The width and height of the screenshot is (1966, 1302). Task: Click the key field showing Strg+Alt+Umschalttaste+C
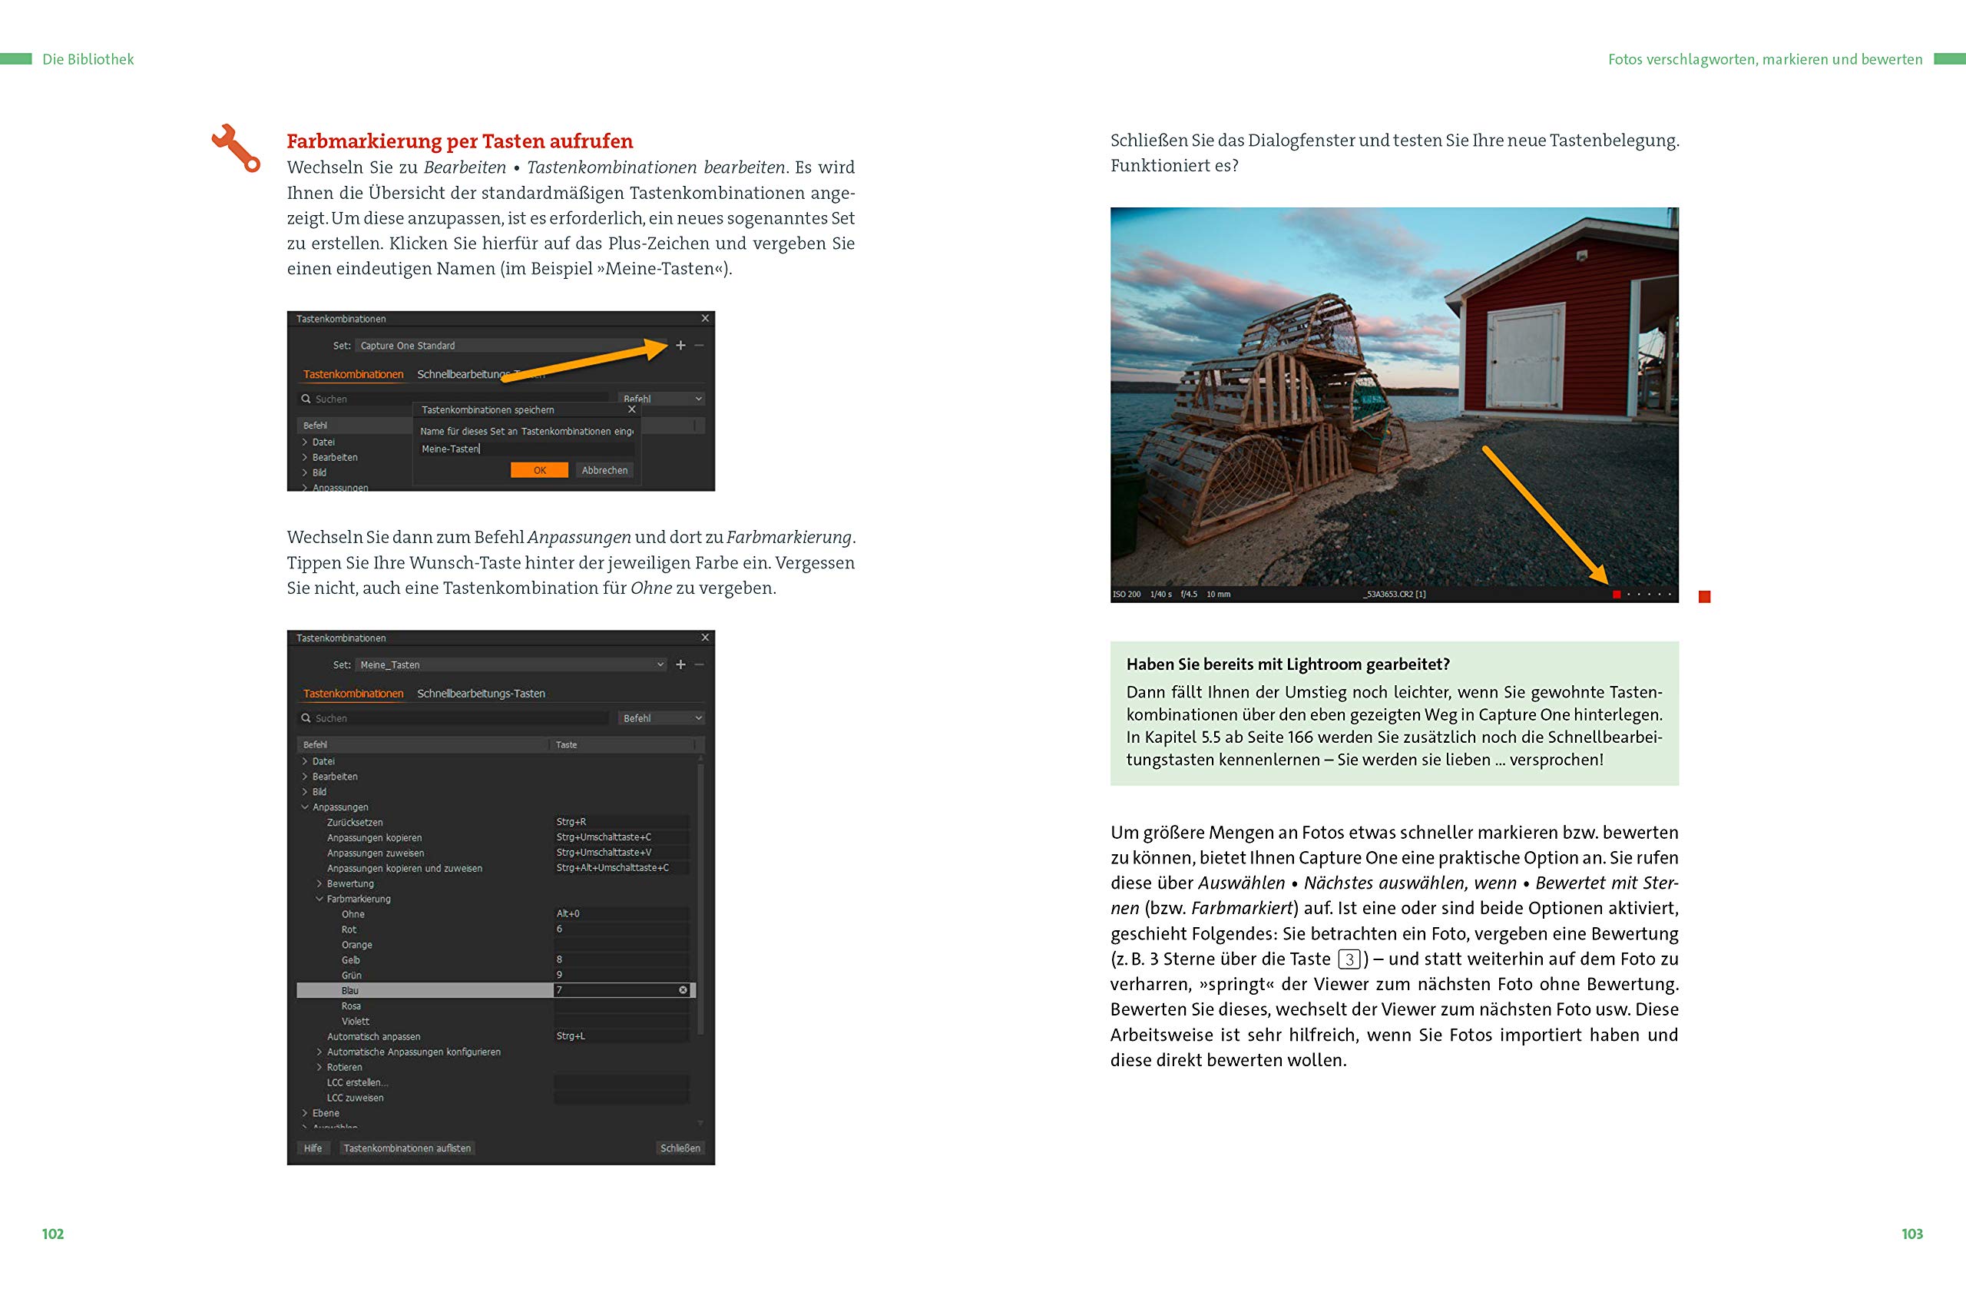tap(621, 868)
